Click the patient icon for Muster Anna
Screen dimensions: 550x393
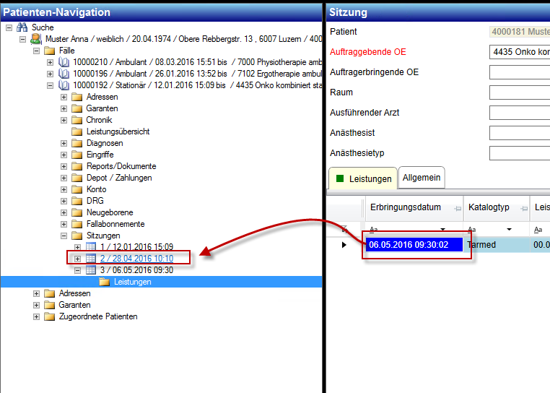pyautogui.click(x=36, y=38)
